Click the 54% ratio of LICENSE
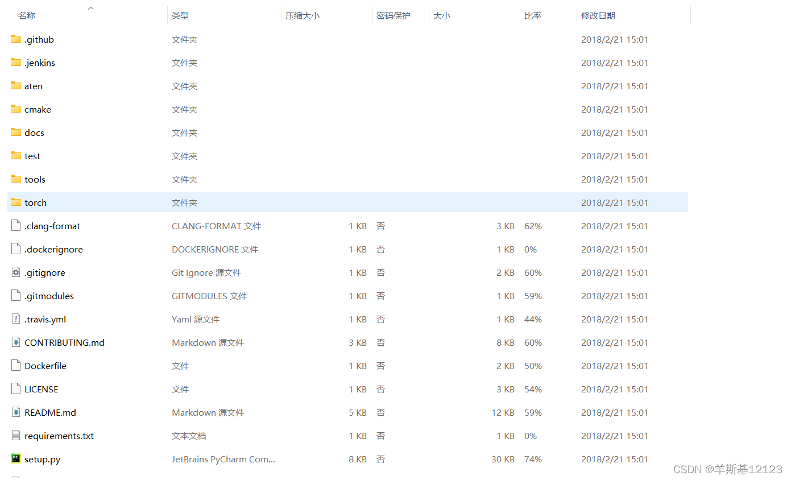 (x=533, y=389)
